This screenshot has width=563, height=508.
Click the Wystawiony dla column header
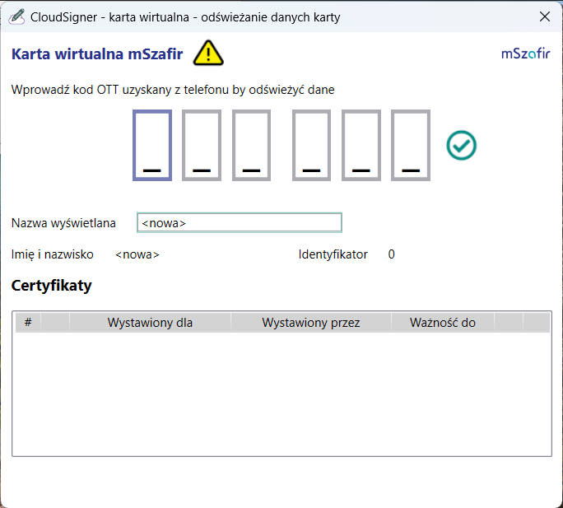pyautogui.click(x=150, y=322)
